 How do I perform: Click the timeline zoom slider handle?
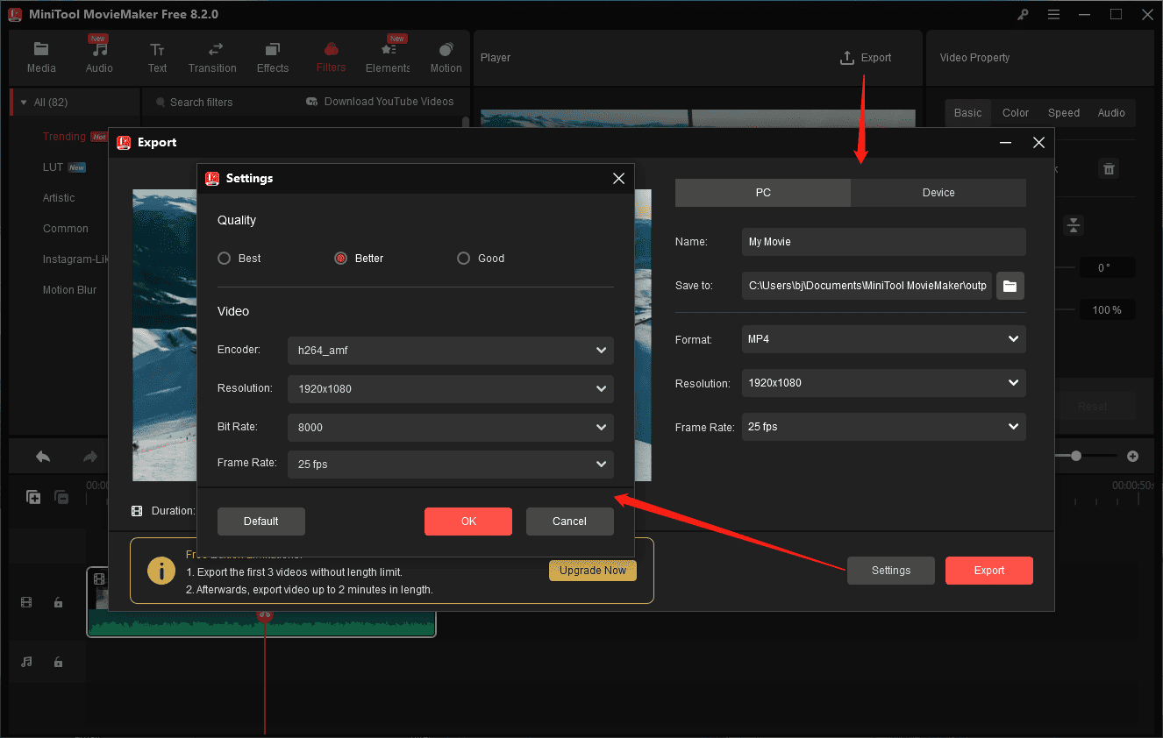pos(1076,456)
